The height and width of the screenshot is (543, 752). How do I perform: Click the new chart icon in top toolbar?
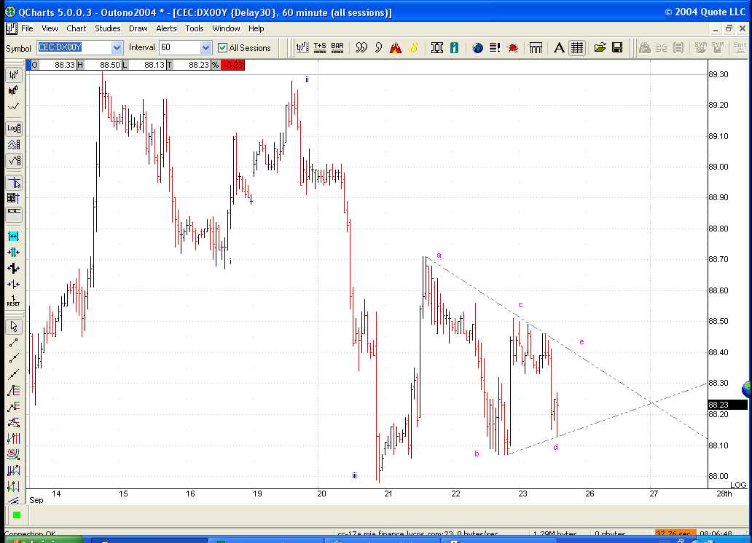pos(302,47)
